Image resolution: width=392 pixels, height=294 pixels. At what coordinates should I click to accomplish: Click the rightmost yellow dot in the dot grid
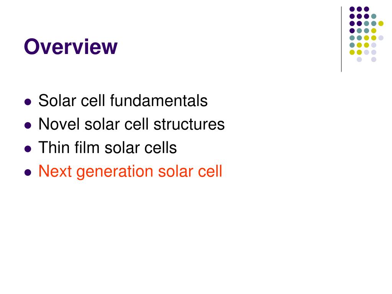point(381,23)
